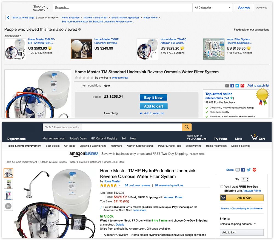Select the second Amazon product thumbnail
The width and height of the screenshot is (274, 240).
8,184
